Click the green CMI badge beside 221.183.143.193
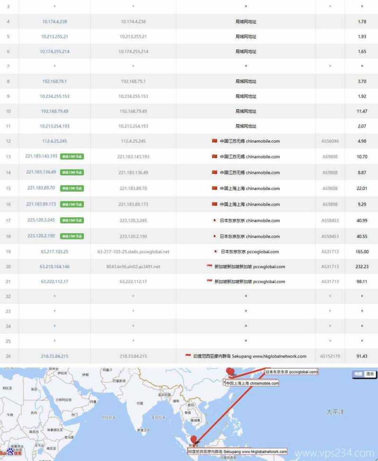 [x=72, y=157]
